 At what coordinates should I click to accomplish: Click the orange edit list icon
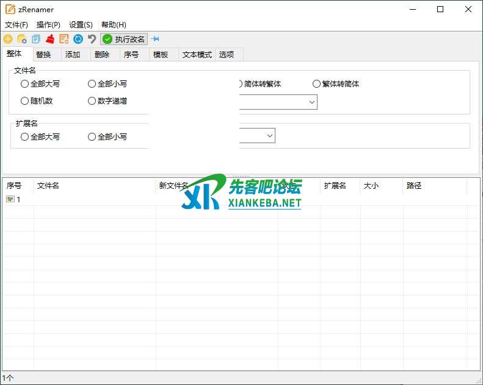point(64,39)
